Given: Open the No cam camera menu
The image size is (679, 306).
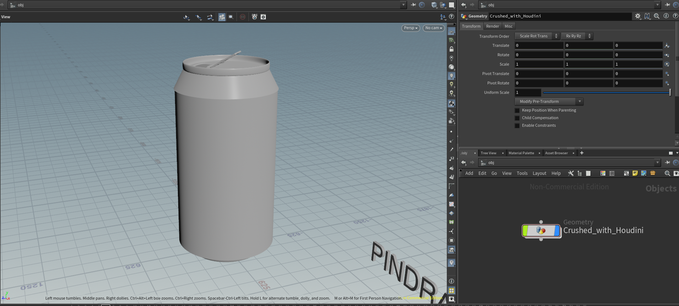Looking at the screenshot, I should (434, 28).
